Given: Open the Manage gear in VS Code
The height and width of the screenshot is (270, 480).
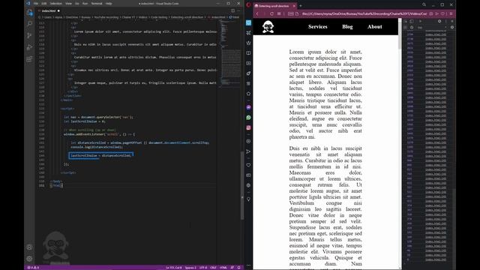Looking at the screenshot, I should click(x=29, y=259).
